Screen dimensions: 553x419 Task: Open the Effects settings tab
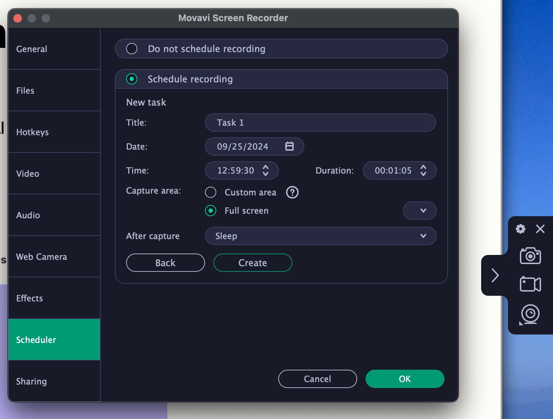click(54, 298)
